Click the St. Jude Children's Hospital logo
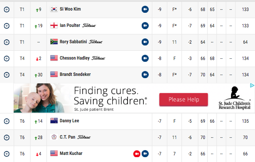This screenshot has width=255, height=162. (x=234, y=98)
